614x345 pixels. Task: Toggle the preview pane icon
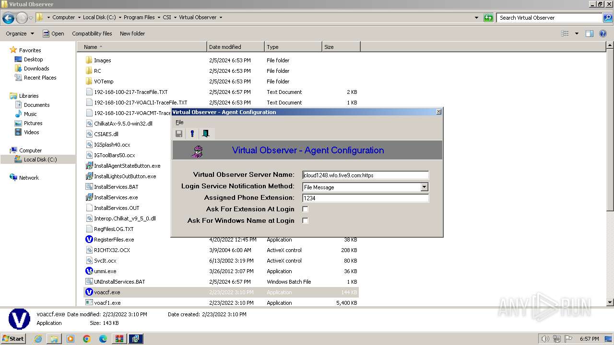pyautogui.click(x=590, y=34)
